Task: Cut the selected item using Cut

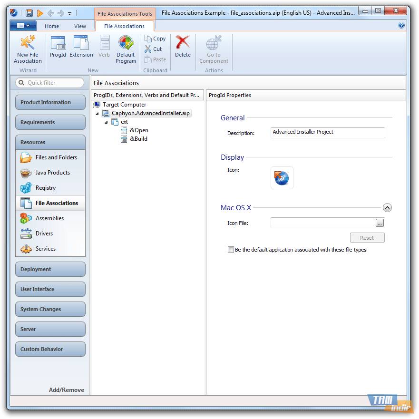Action: 153,49
